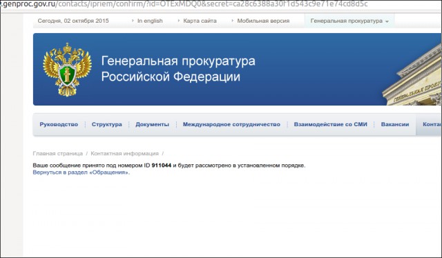Viewport: 442px width, 258px height.
Task: Go to Контактная информация breadcrumb
Action: [124, 154]
